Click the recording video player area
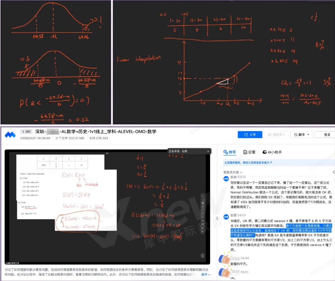 tap(107, 207)
